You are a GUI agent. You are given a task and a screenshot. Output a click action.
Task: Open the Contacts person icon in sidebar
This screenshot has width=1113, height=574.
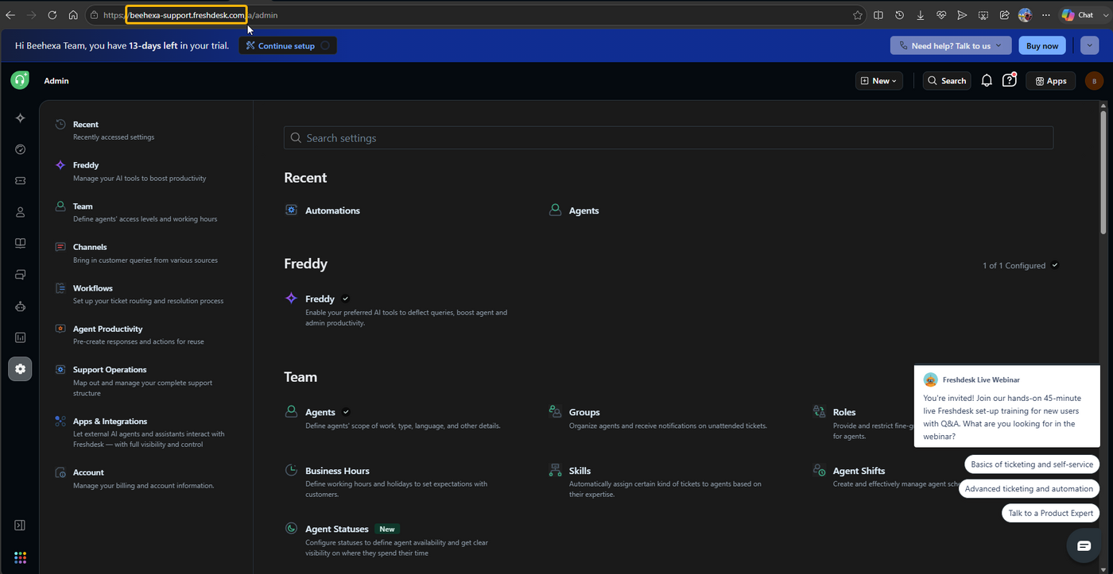pyautogui.click(x=20, y=212)
